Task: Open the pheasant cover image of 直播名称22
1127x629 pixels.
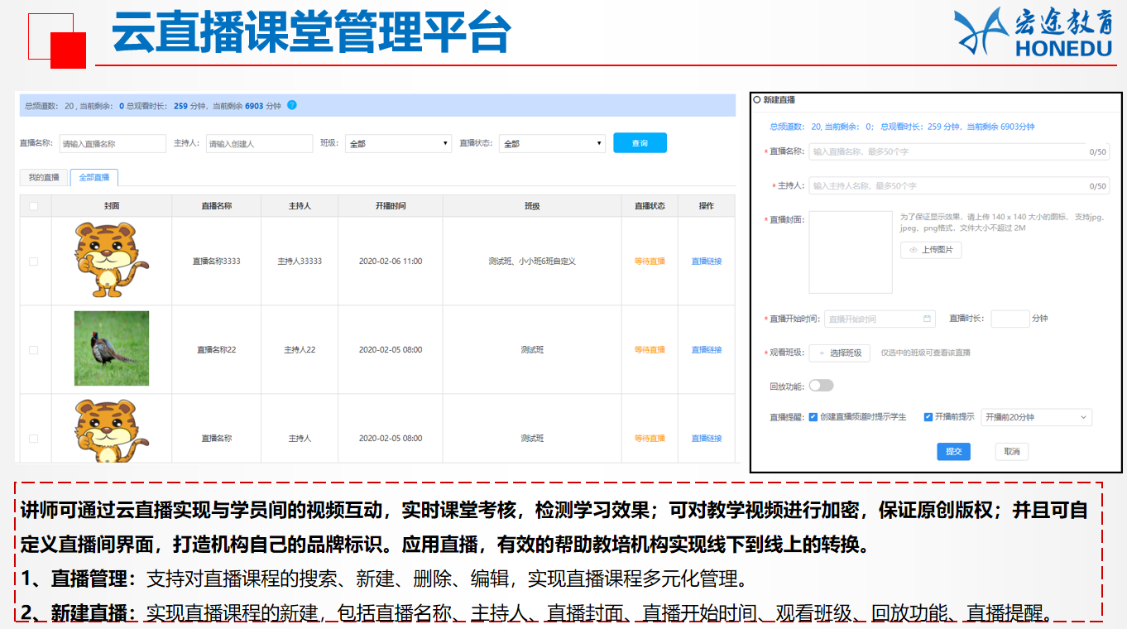Action: (x=111, y=348)
